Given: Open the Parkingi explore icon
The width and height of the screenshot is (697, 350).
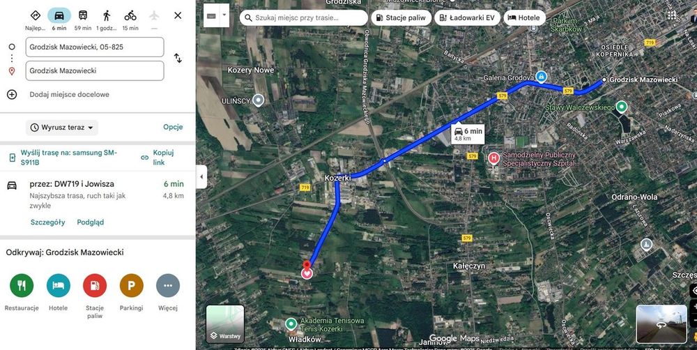Looking at the screenshot, I should [132, 286].
